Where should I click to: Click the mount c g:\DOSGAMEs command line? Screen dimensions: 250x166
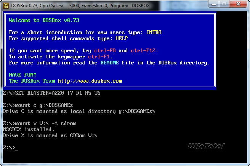[38, 105]
